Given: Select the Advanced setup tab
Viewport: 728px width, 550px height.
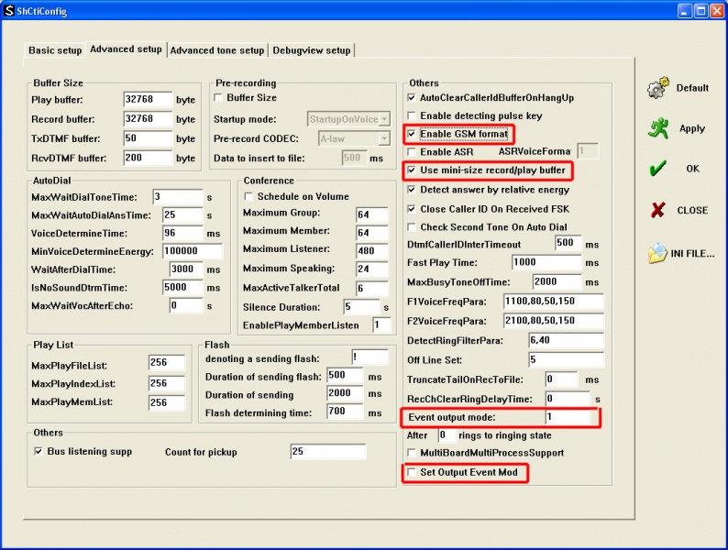Looking at the screenshot, I should coord(126,49).
